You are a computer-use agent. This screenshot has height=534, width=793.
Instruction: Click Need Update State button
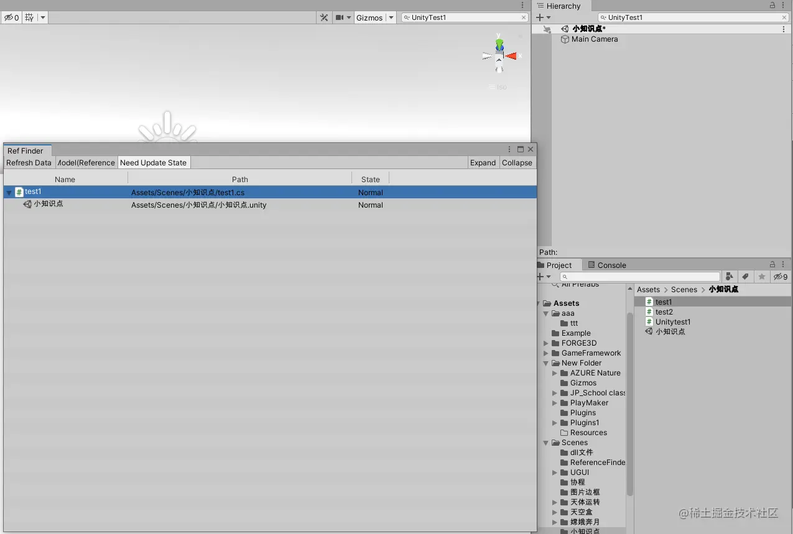click(x=153, y=162)
